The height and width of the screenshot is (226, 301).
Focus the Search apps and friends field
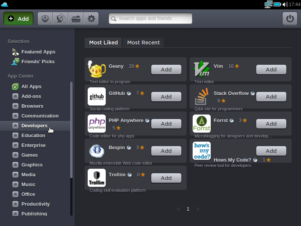click(x=150, y=18)
